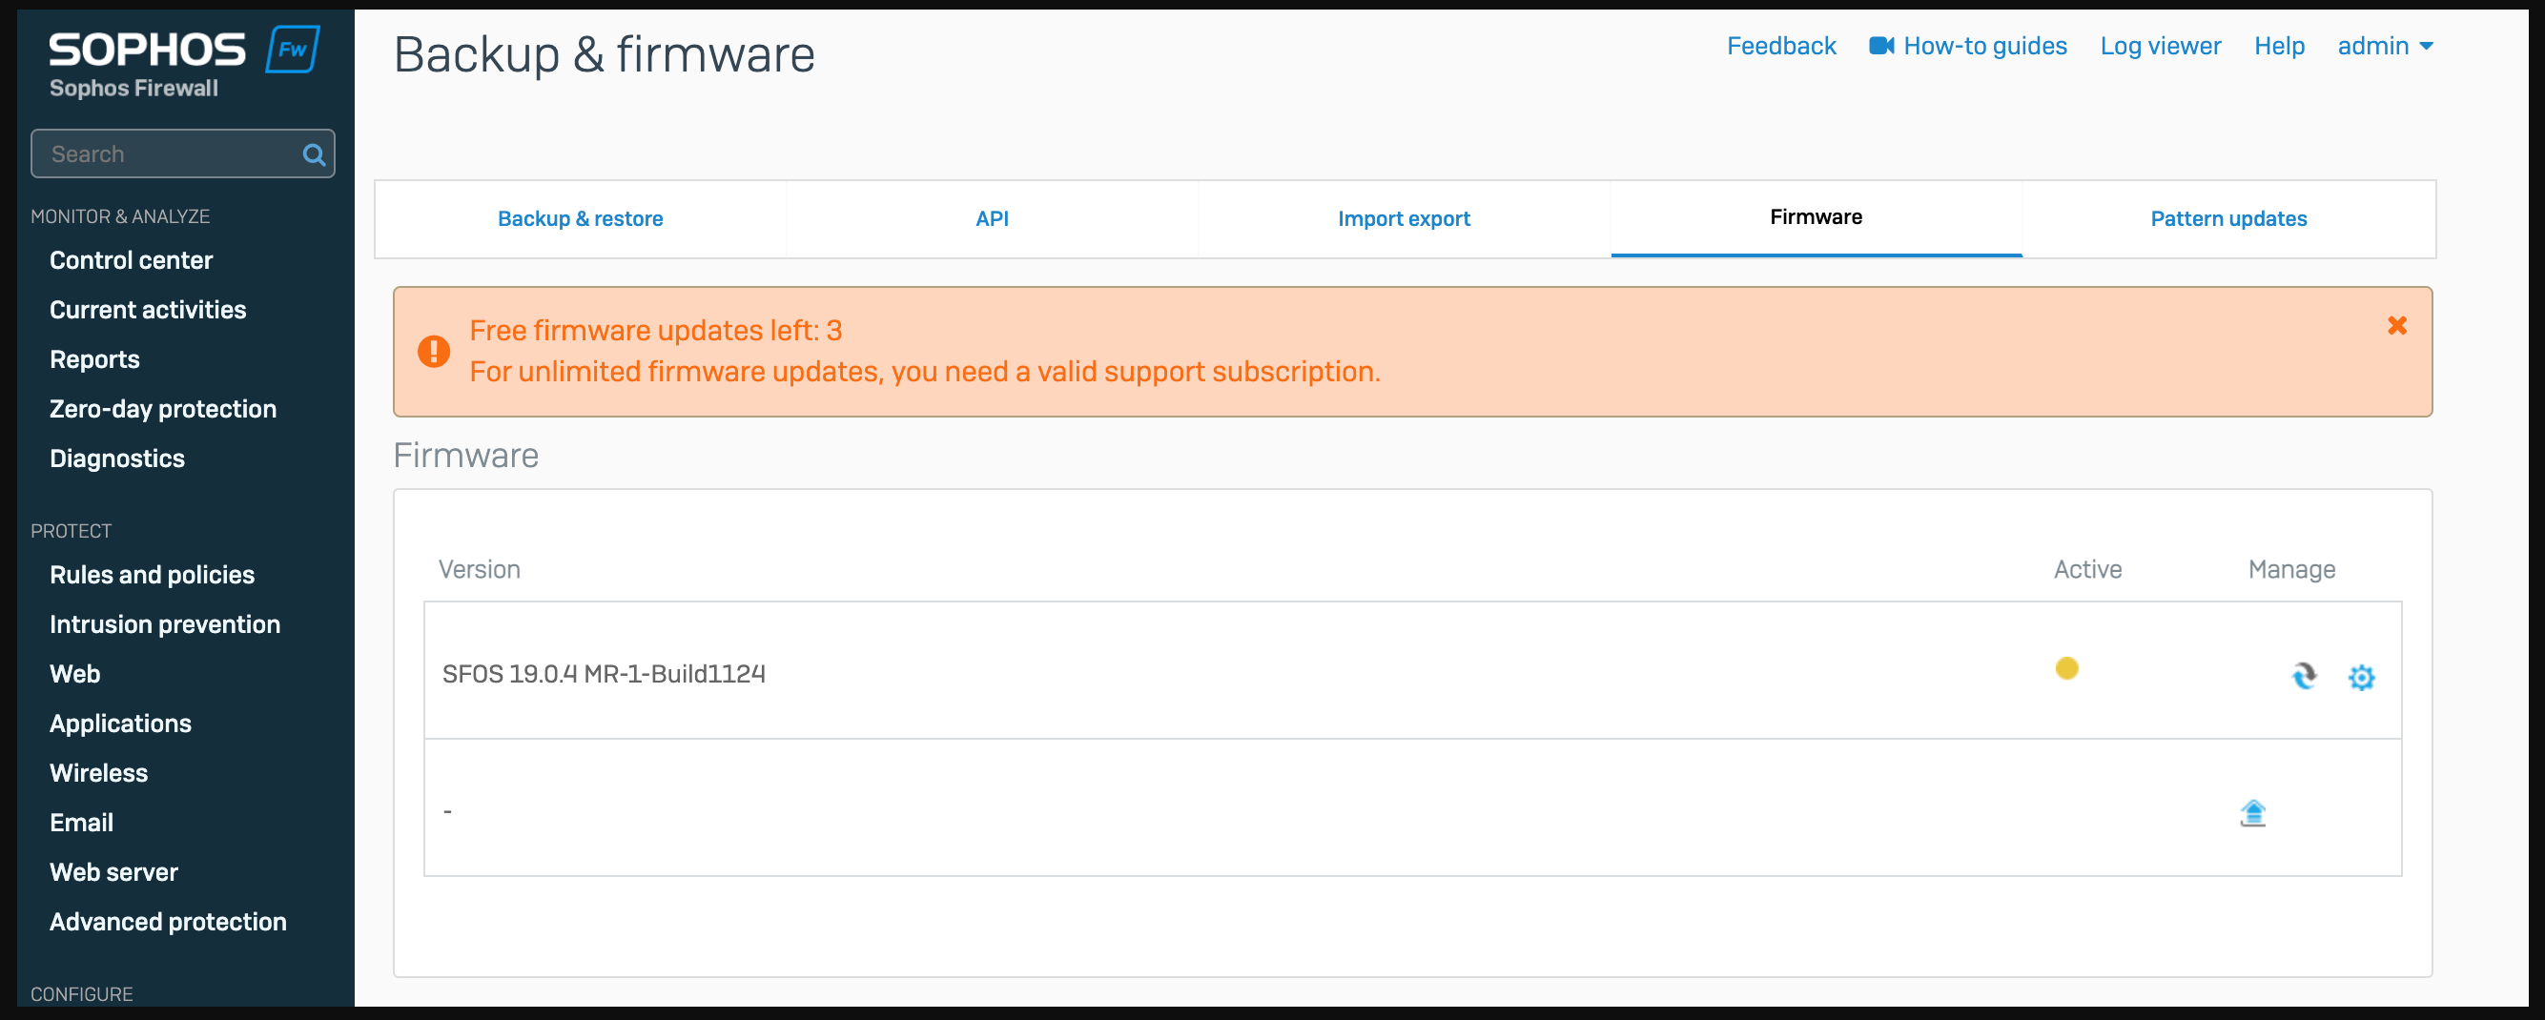The height and width of the screenshot is (1020, 2545).
Task: Go to the Pattern updates tab
Action: point(2227,219)
